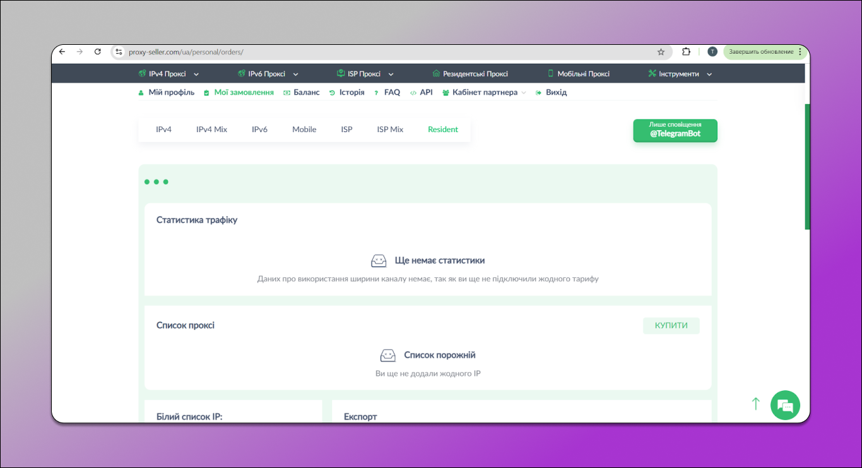Click the IPv4 Проксі globe icon
Image resolution: width=862 pixels, height=468 pixels.
142,73
